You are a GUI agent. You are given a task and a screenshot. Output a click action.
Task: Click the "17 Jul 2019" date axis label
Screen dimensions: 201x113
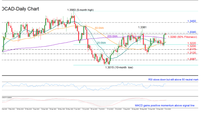110,109
